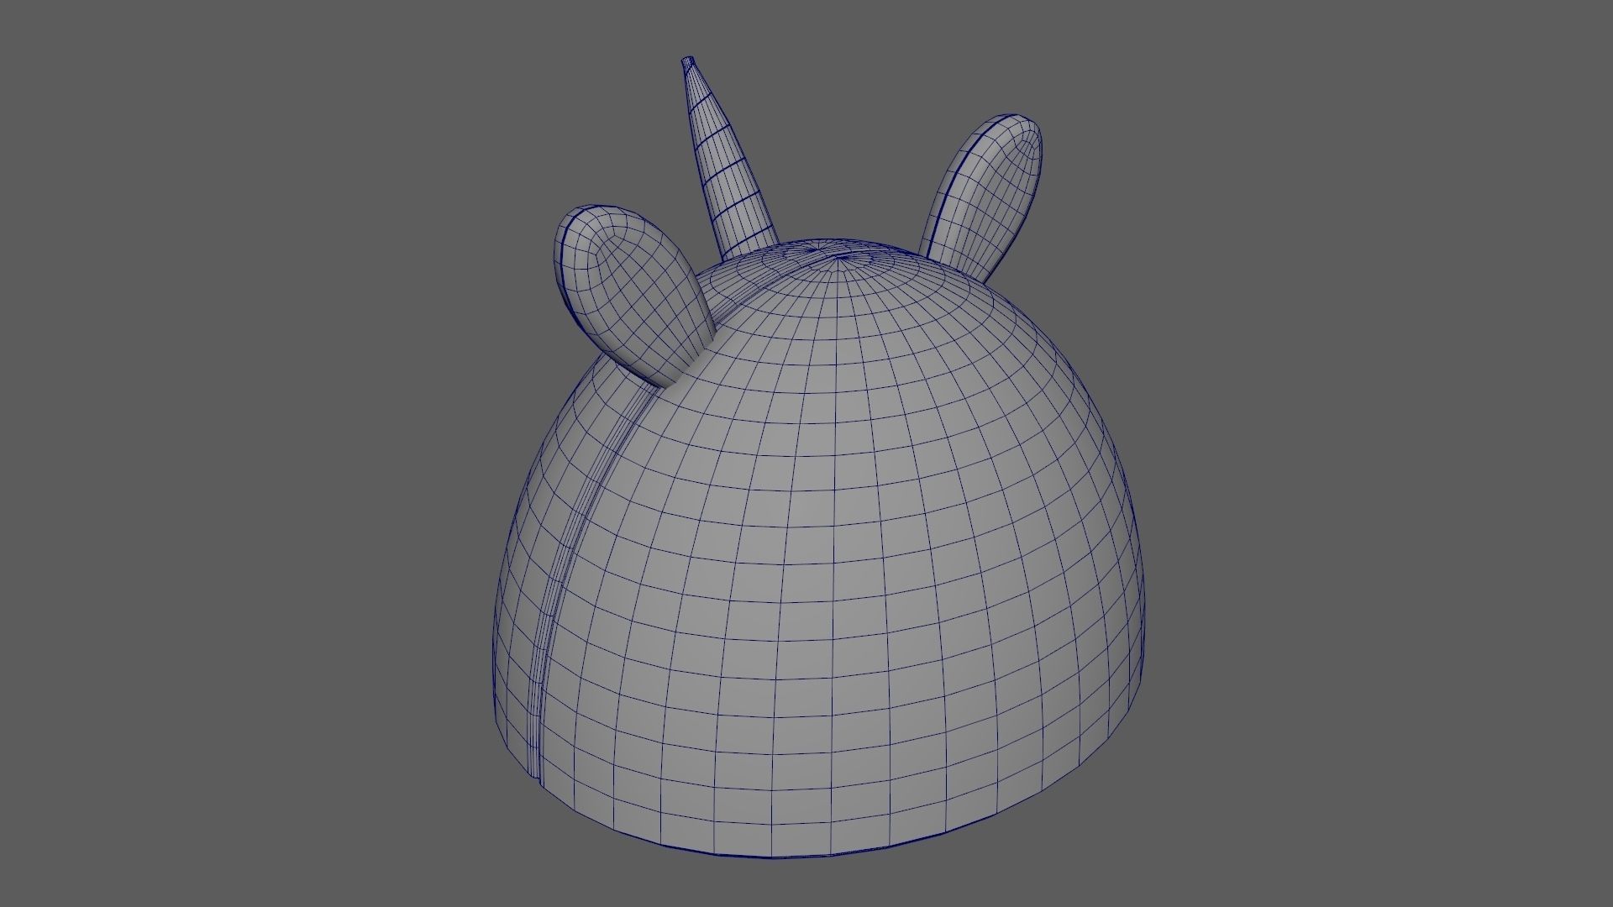Image resolution: width=1613 pixels, height=907 pixels.
Task: Select the middle of the horn mesh
Action: (722, 155)
